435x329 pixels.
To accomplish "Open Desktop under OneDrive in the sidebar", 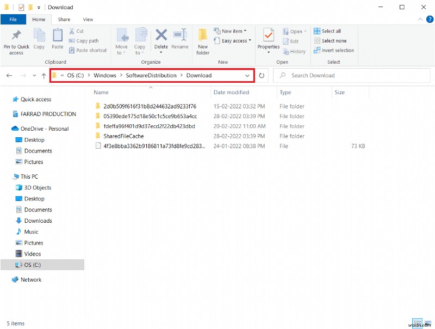I will tap(34, 140).
